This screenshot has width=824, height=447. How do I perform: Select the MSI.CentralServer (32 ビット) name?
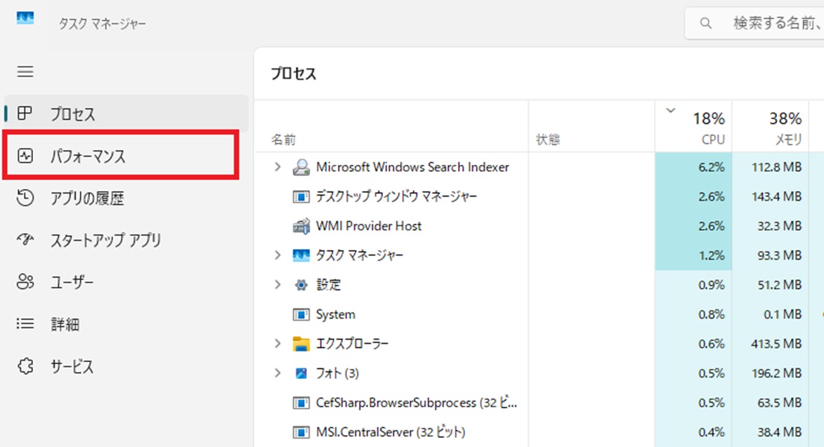coord(391,432)
